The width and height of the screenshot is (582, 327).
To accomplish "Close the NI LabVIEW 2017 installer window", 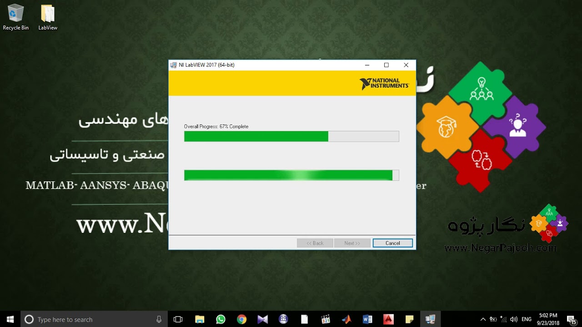I will (x=406, y=65).
